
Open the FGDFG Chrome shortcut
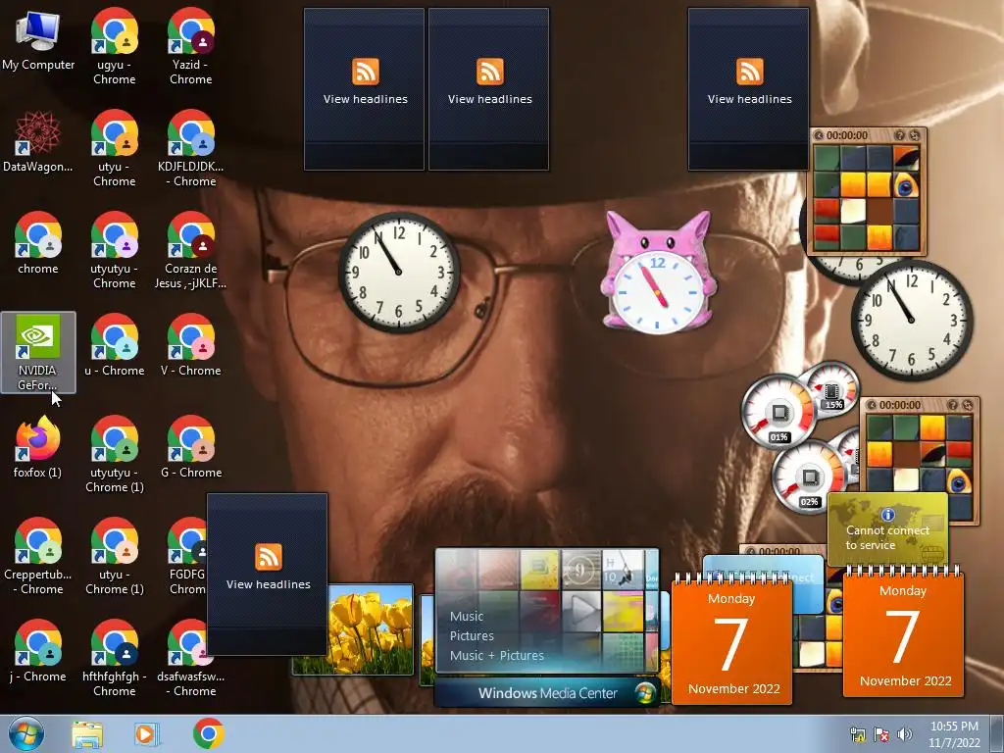[187, 556]
